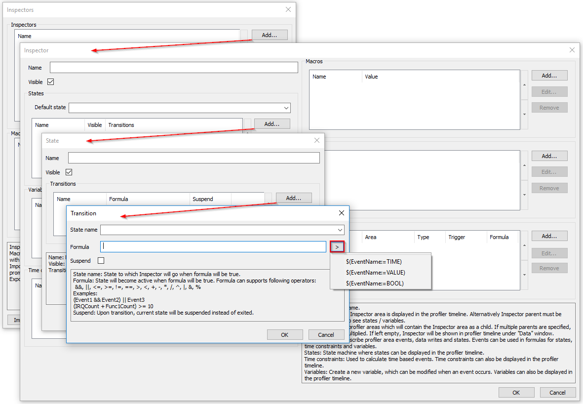The image size is (583, 404).
Task: Close the State dialog window
Action: coord(317,140)
